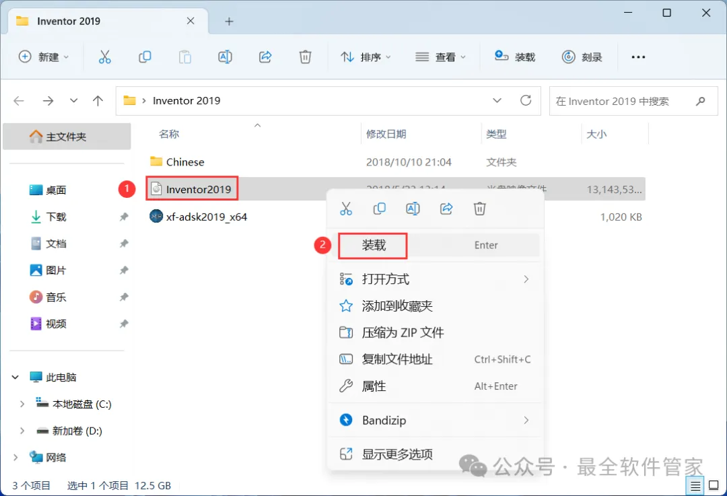Switch to large icons view in status bar
This screenshot has height=496, width=727.
click(x=714, y=486)
